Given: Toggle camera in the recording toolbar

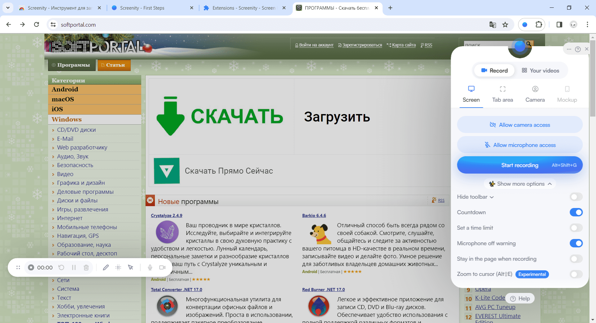Looking at the screenshot, I should pyautogui.click(x=162, y=267).
